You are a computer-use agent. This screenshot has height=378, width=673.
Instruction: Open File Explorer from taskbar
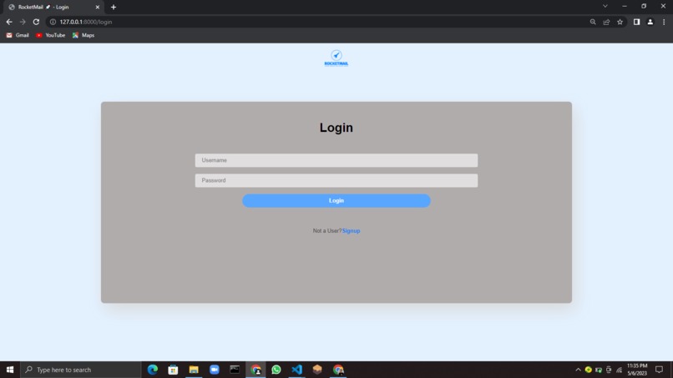click(x=194, y=370)
